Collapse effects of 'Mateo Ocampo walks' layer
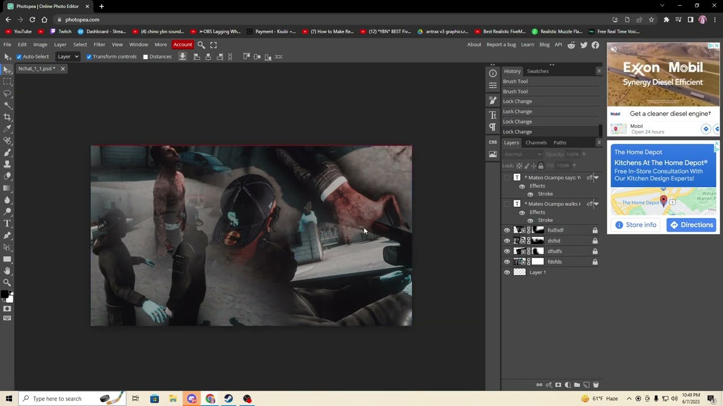The image size is (723, 406). click(x=596, y=204)
